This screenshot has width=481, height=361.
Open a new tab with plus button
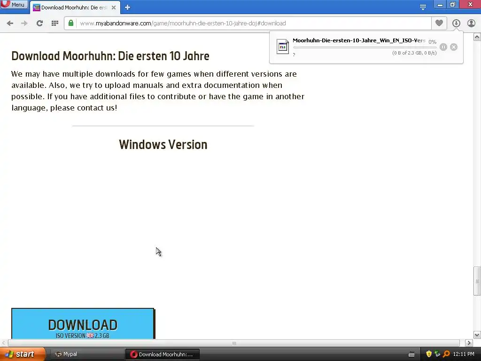coord(128,8)
